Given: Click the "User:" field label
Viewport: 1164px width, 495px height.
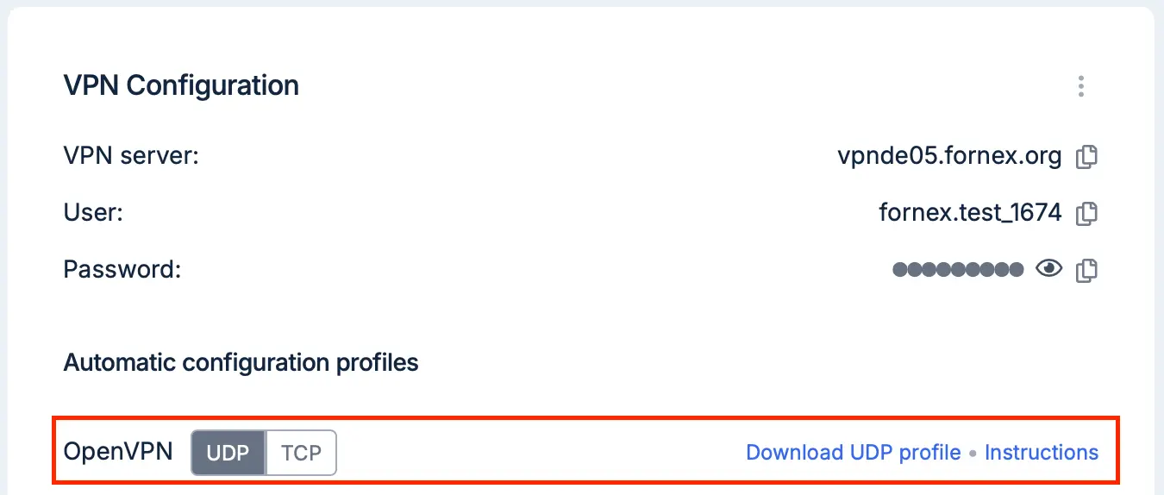Looking at the screenshot, I should click(93, 213).
